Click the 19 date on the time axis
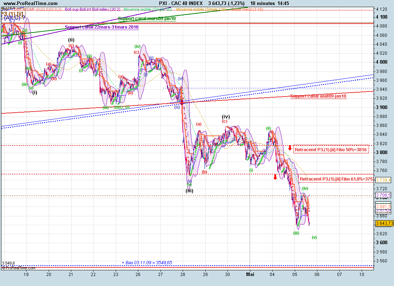This screenshot has width=394, height=286. click(x=26, y=274)
